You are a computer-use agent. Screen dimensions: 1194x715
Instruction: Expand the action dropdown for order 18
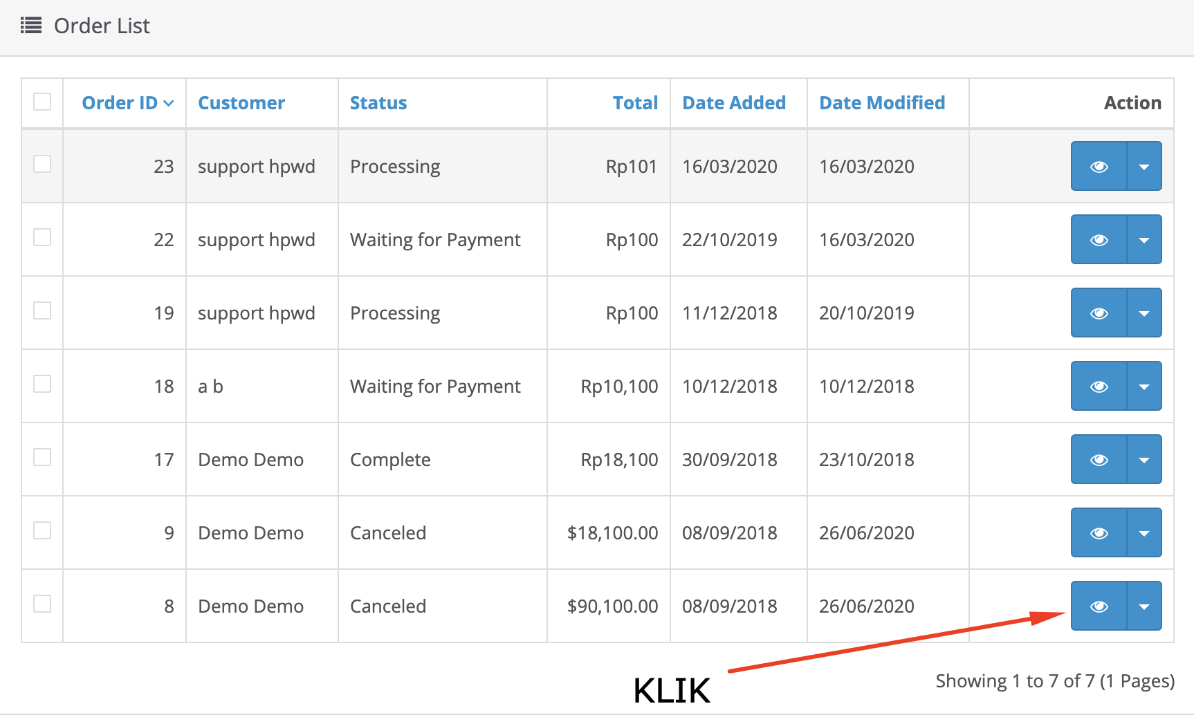tap(1144, 387)
